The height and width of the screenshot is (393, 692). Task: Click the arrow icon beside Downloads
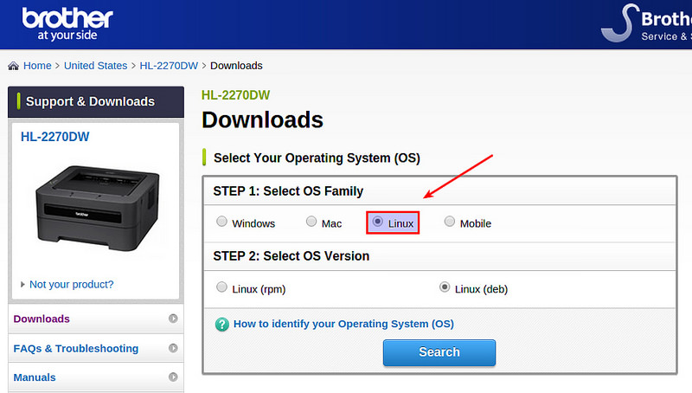click(x=173, y=319)
